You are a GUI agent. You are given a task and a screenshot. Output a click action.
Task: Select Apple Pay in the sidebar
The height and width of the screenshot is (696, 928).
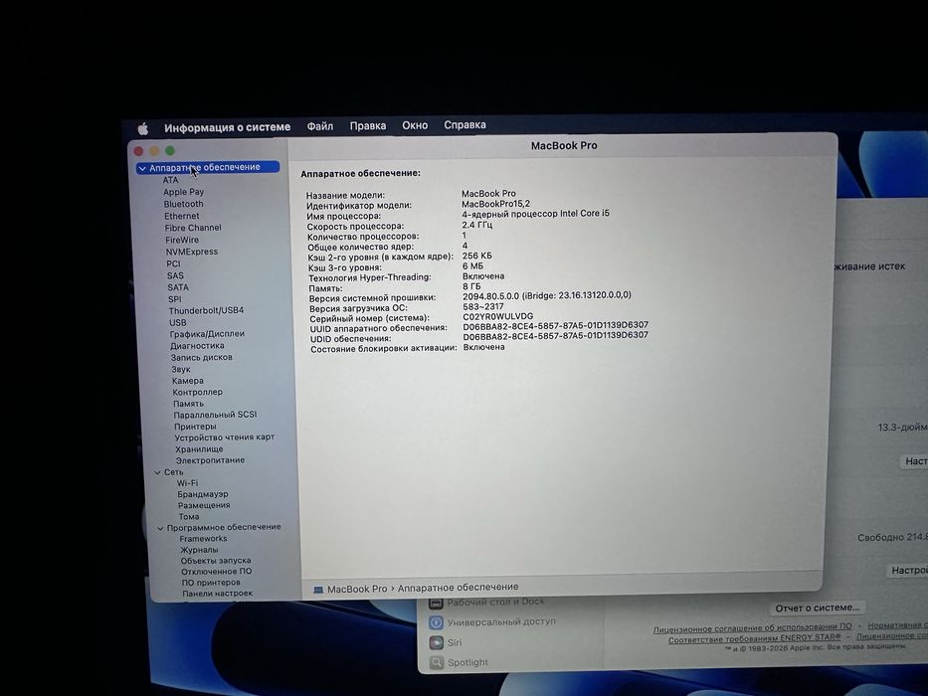tap(183, 192)
